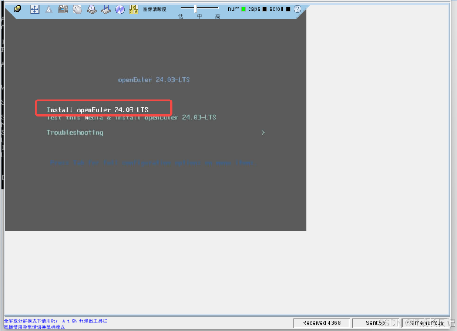Click the pin toolbar icon

coord(17,9)
